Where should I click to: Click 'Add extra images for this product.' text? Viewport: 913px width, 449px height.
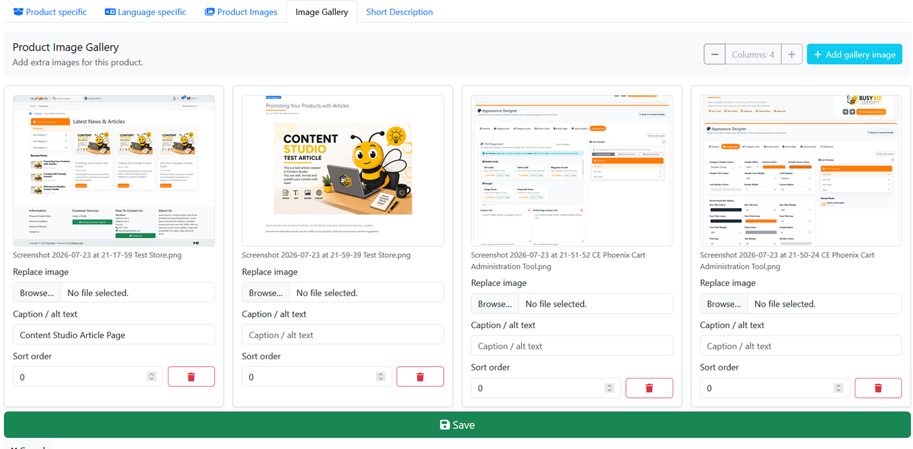(78, 62)
